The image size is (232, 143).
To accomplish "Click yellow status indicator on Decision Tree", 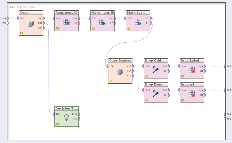I will [57, 124].
